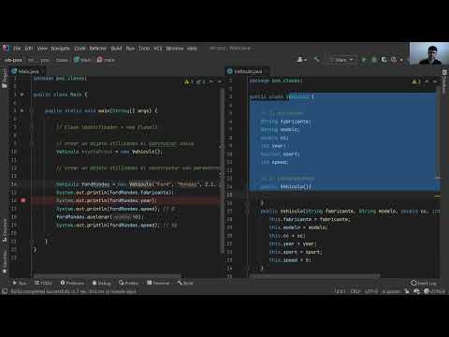
Task: Click the Main class breadcrumb
Action: click(82, 60)
